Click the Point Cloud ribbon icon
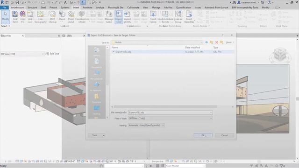This screenshot has height=168, width=299. point(71,17)
